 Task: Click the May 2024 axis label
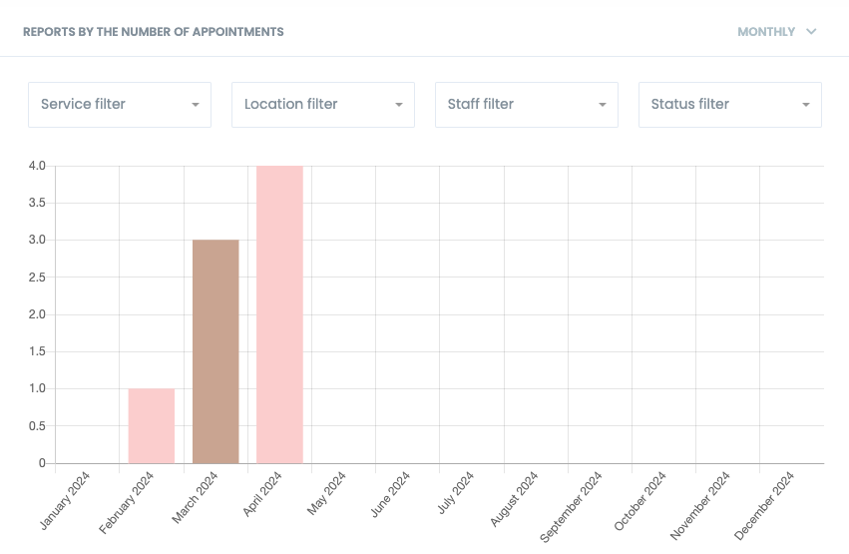pyautogui.click(x=327, y=493)
